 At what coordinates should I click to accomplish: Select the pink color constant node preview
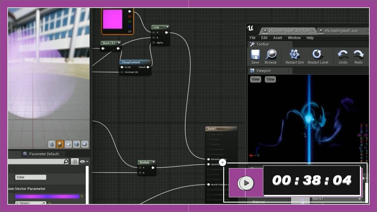tap(113, 19)
